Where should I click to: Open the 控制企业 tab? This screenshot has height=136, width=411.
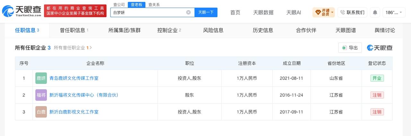169,30
